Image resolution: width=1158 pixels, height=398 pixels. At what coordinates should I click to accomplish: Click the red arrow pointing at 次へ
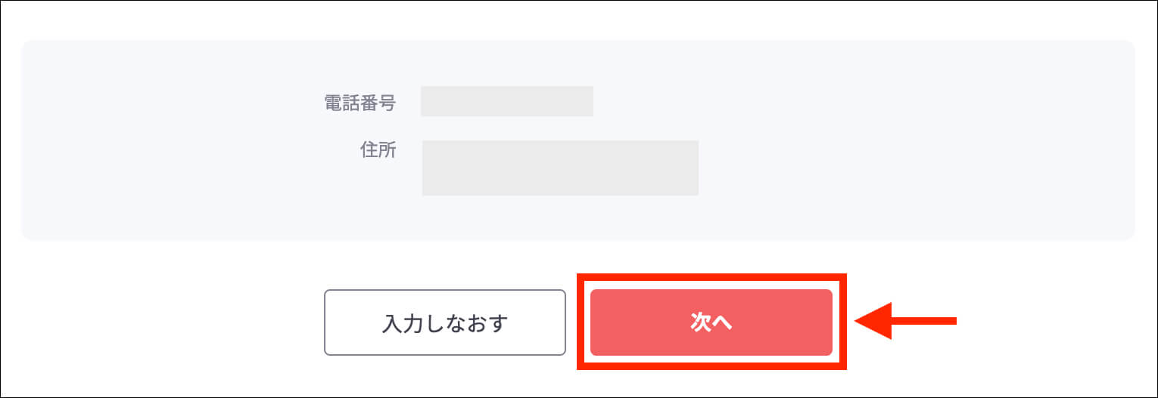[x=906, y=321]
